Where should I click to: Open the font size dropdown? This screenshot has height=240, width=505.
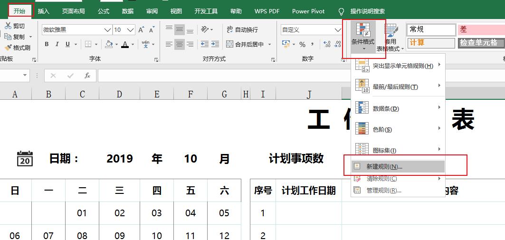131,30
